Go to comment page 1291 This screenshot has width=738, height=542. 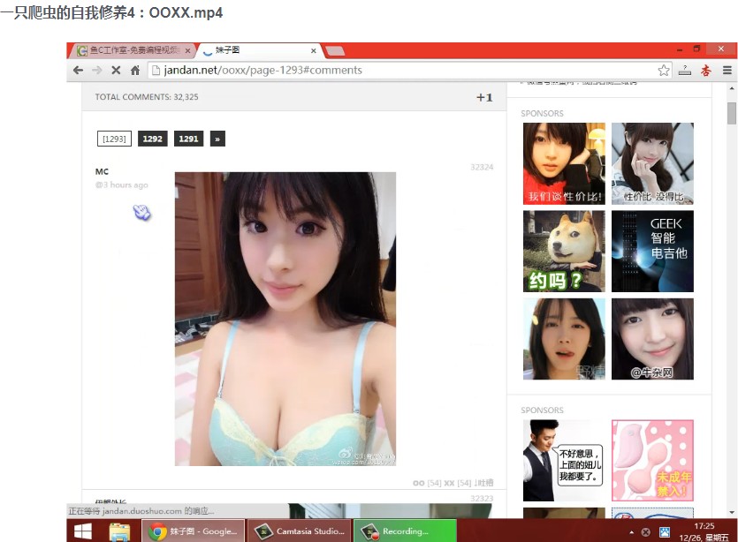point(188,139)
